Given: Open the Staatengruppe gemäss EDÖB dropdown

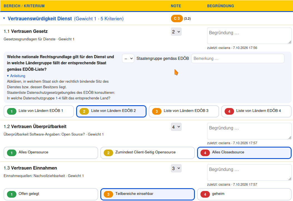Looking at the screenshot, I should (128, 58).
